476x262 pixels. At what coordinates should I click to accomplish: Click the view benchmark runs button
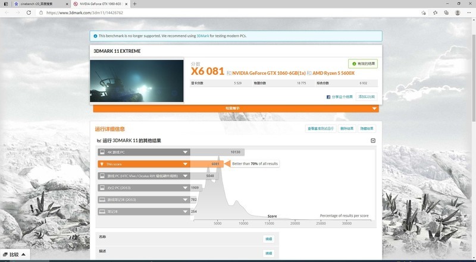pyautogui.click(x=321, y=128)
